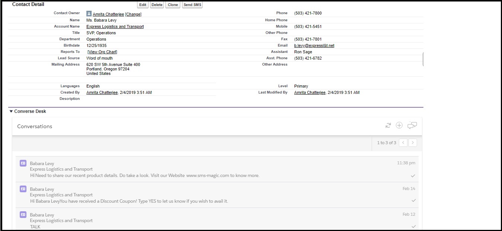This screenshot has width=502, height=231.
Task: Click the Change owner link
Action: point(133,14)
